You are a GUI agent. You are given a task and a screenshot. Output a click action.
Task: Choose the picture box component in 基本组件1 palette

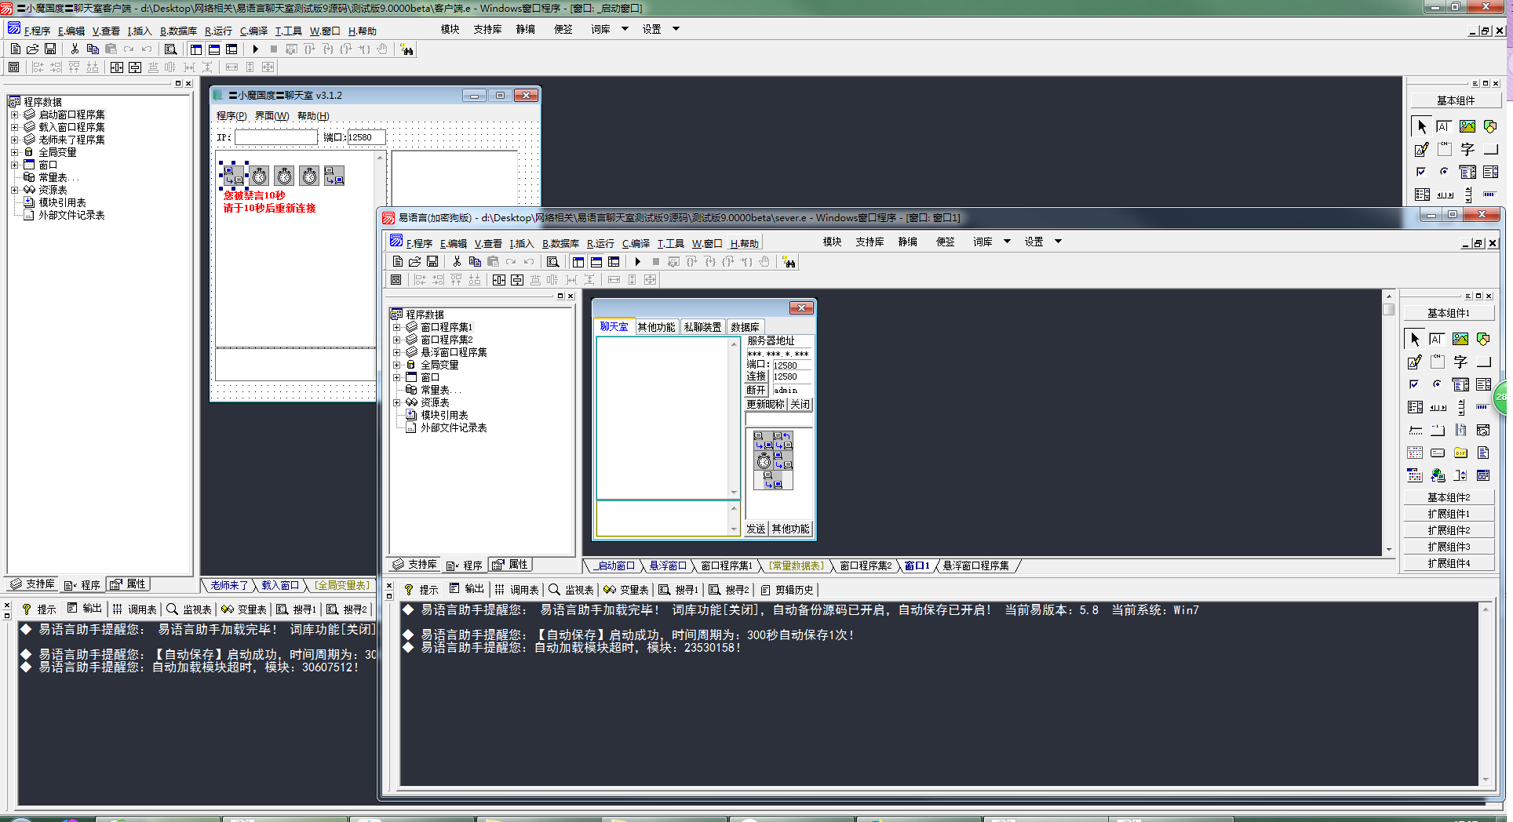coord(1460,340)
